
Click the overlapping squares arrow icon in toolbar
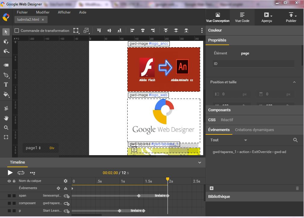86,30
